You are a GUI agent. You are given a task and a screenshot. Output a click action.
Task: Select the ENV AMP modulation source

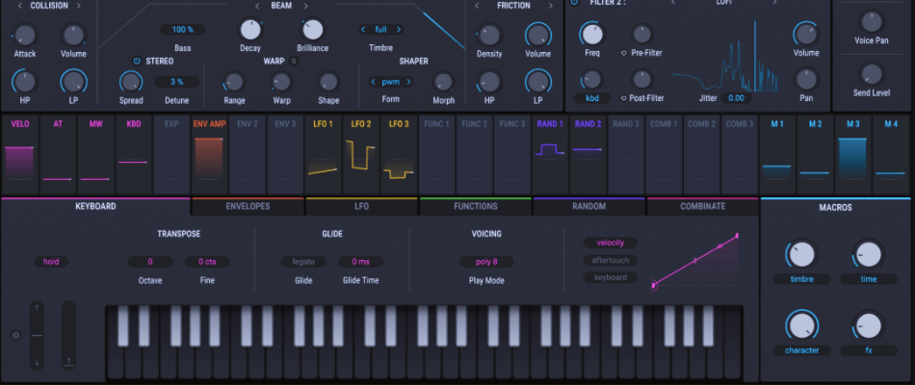pos(209,154)
